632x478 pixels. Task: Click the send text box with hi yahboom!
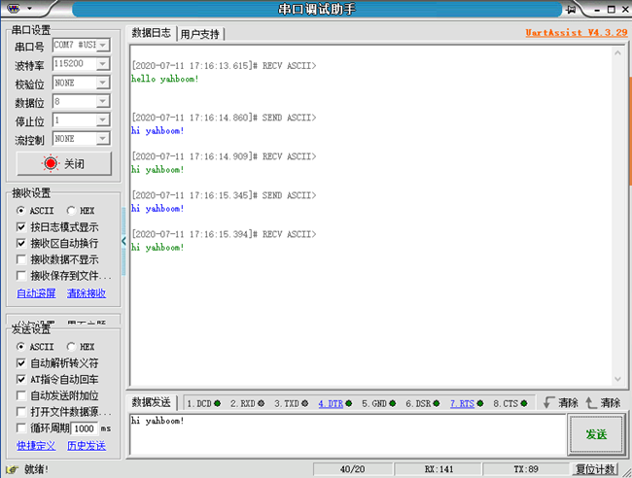click(348, 434)
